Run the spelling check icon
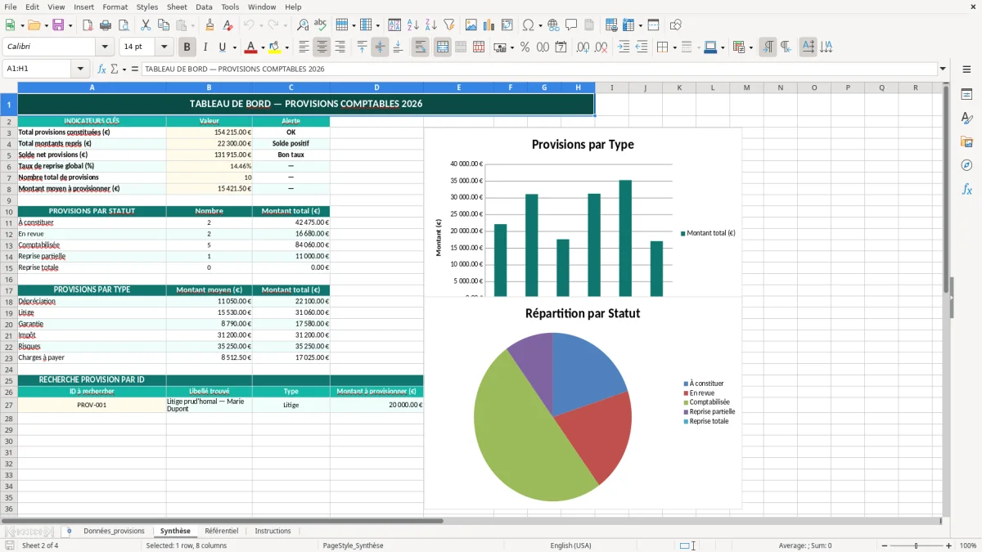982x552 pixels. point(321,25)
